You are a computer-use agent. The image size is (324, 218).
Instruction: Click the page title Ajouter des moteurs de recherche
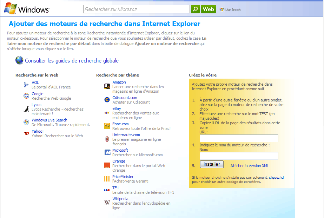click(104, 24)
